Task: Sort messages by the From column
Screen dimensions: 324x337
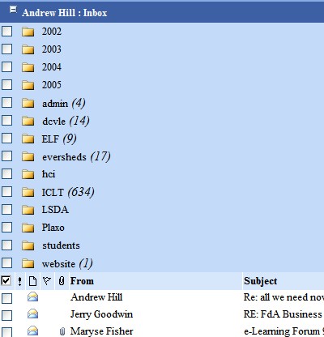Action: pyautogui.click(x=82, y=281)
